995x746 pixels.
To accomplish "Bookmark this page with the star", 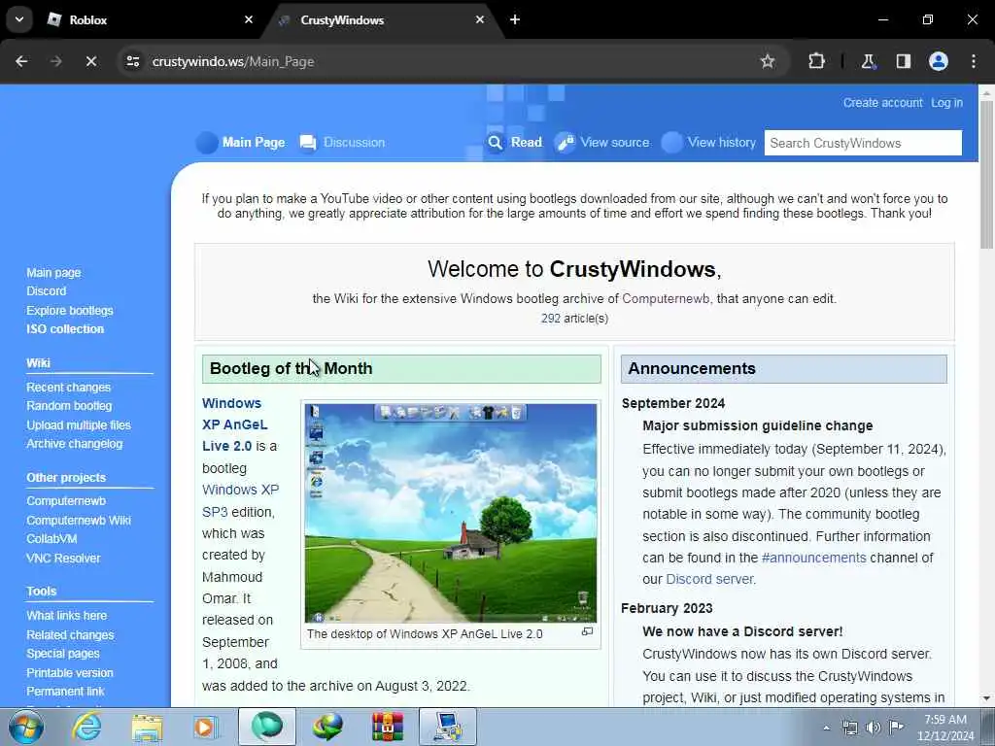I will pyautogui.click(x=768, y=61).
